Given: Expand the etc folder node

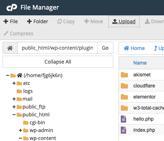Looking at the screenshot, I should coord(14,83).
